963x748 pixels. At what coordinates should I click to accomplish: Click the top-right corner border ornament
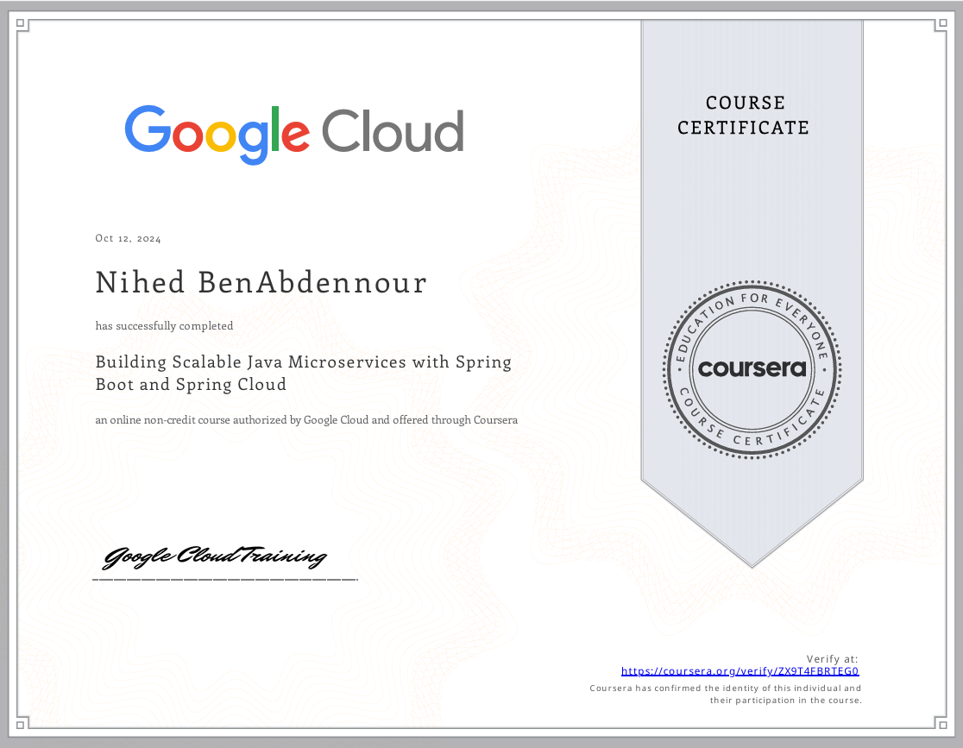pos(940,25)
